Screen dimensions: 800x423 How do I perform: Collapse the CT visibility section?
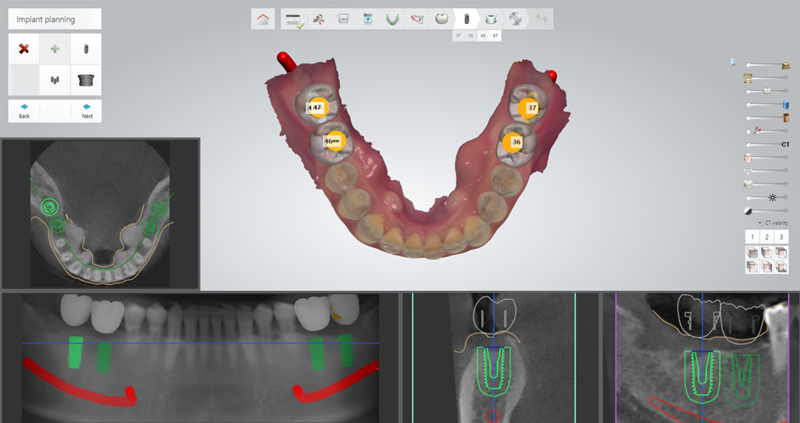point(760,223)
